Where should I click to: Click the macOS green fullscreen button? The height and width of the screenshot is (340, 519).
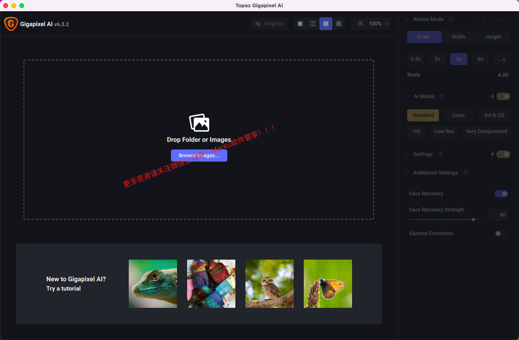(22, 6)
